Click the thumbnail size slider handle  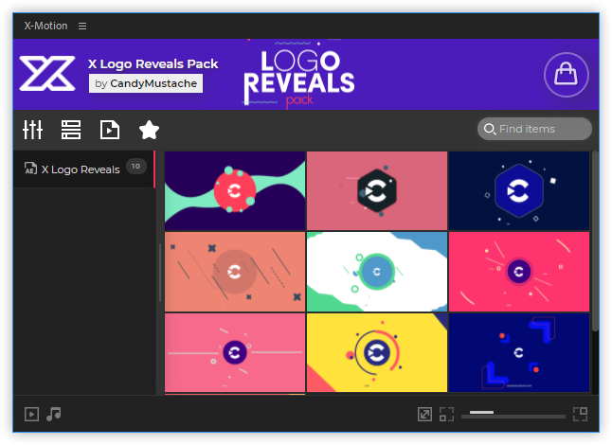coord(481,412)
